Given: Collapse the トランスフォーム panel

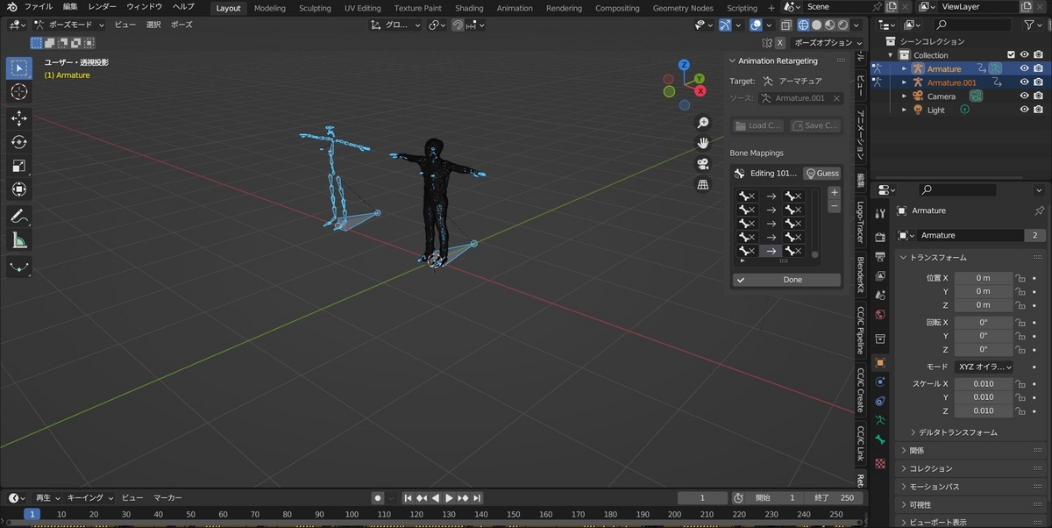Looking at the screenshot, I should 936,258.
